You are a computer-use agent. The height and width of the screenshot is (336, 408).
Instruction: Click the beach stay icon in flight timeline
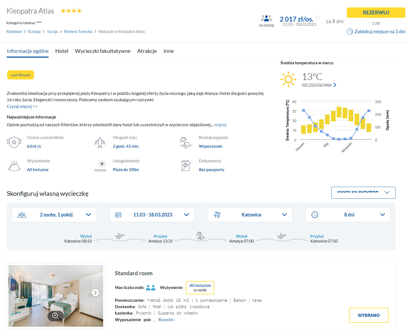(201, 236)
